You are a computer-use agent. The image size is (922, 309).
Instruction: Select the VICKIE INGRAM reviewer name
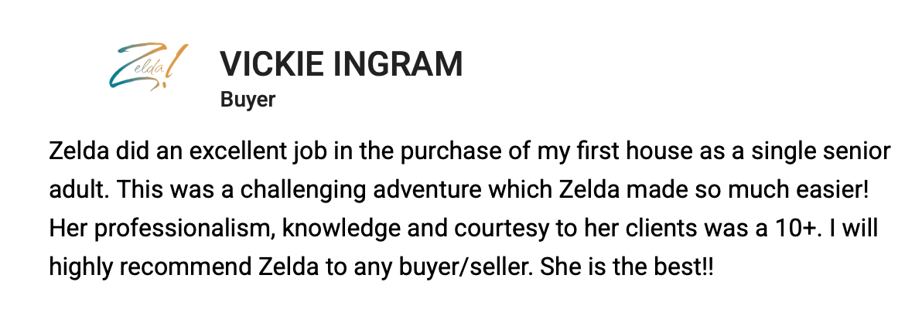(341, 64)
